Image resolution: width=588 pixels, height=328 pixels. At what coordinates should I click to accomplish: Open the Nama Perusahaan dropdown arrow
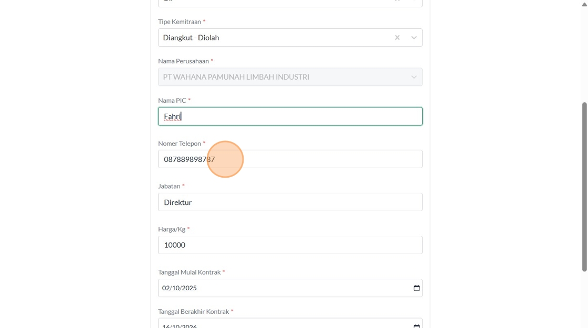pyautogui.click(x=414, y=77)
